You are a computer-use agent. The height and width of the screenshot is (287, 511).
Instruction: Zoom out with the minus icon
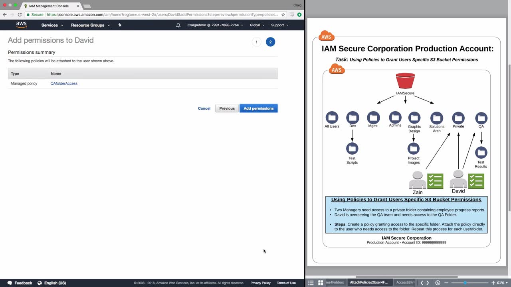446,283
